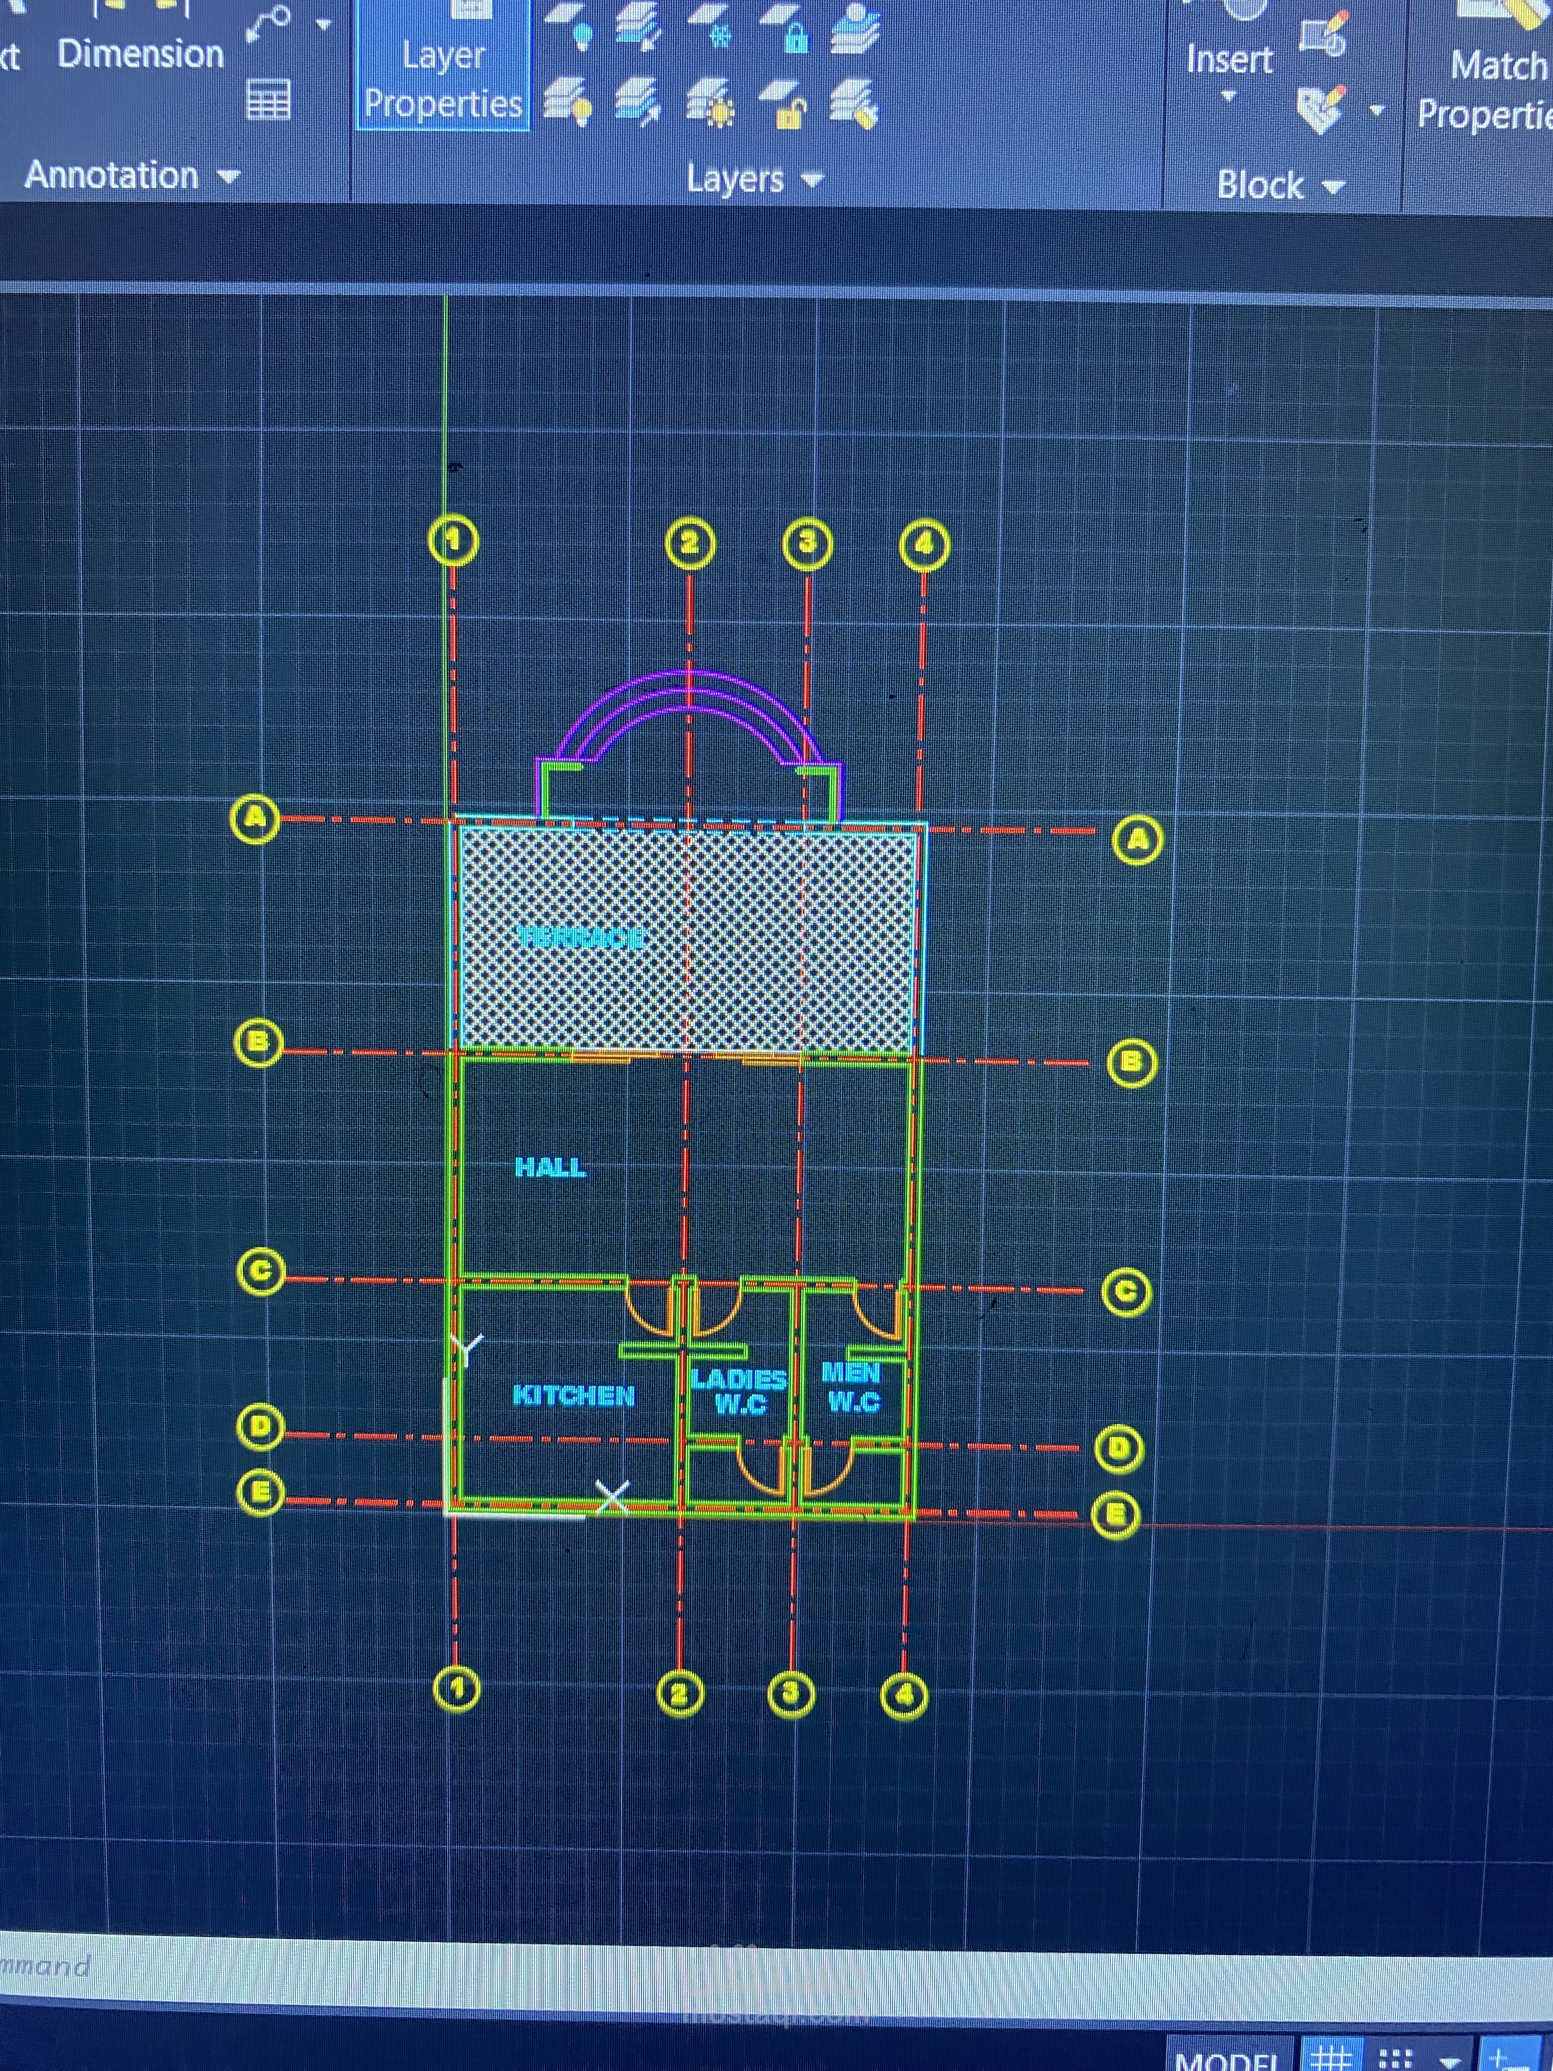Click the Layers panel title

[737, 179]
